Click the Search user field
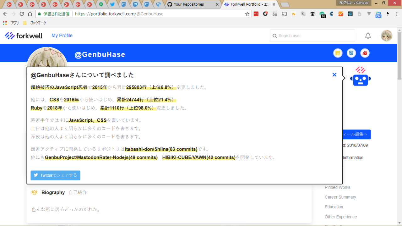Screen dimensions: 402x226 click(x=312, y=36)
